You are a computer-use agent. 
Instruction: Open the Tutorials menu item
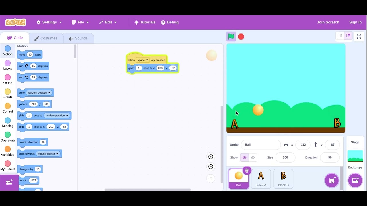point(145,22)
